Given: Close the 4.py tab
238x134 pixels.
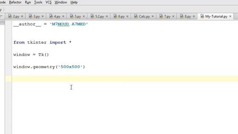Looking at the screenshot, I should [x=63, y=16].
